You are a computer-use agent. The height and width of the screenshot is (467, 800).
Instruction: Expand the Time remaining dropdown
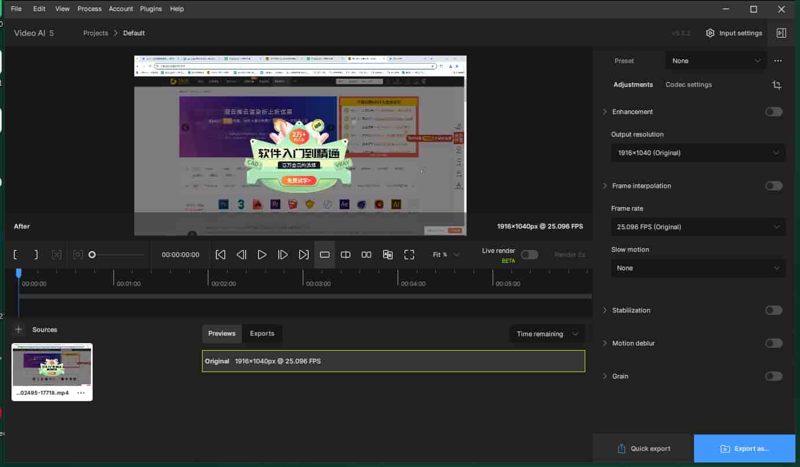click(547, 334)
